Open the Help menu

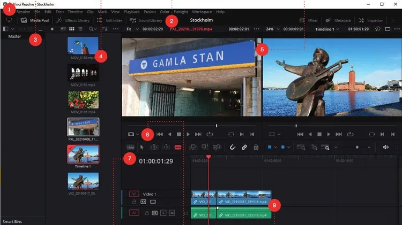(220, 12)
